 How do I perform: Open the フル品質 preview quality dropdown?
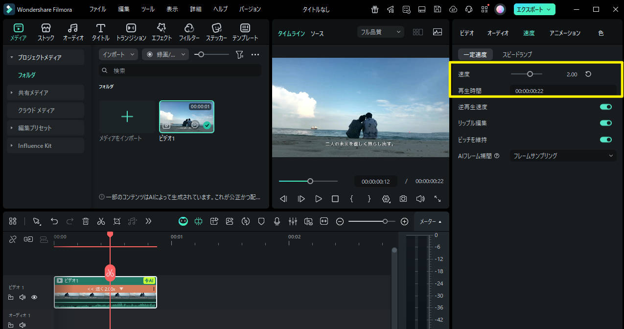(380, 32)
